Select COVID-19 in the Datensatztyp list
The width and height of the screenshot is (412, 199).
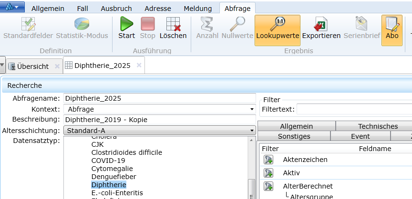tap(109, 161)
